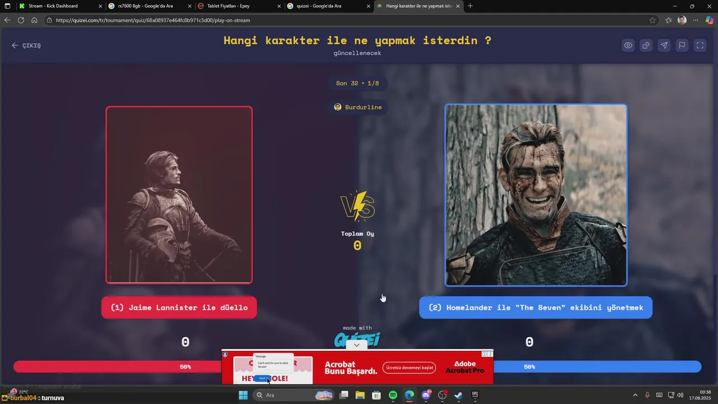
Task: Click the Jaime Lannister image
Action: click(x=179, y=195)
